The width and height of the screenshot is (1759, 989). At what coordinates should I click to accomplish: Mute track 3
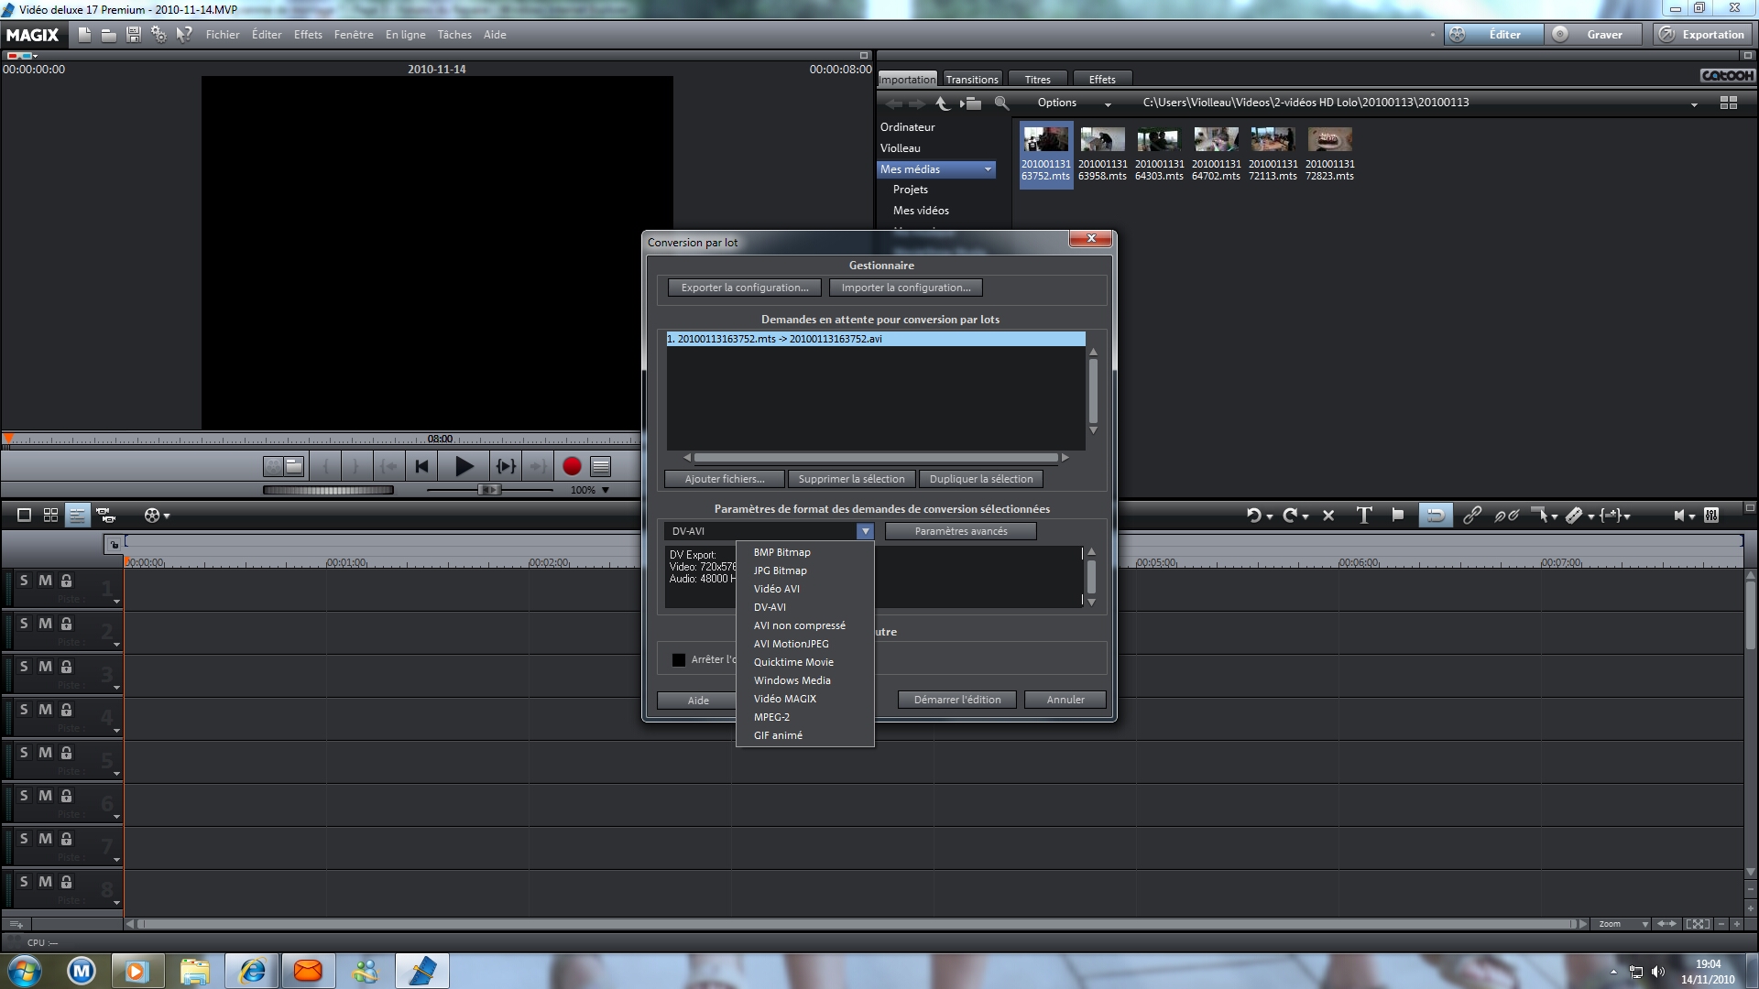coord(45,667)
